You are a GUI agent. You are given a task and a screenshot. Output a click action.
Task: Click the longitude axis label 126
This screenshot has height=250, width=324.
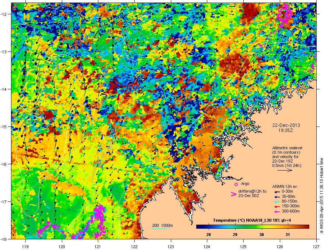[x=280, y=246]
